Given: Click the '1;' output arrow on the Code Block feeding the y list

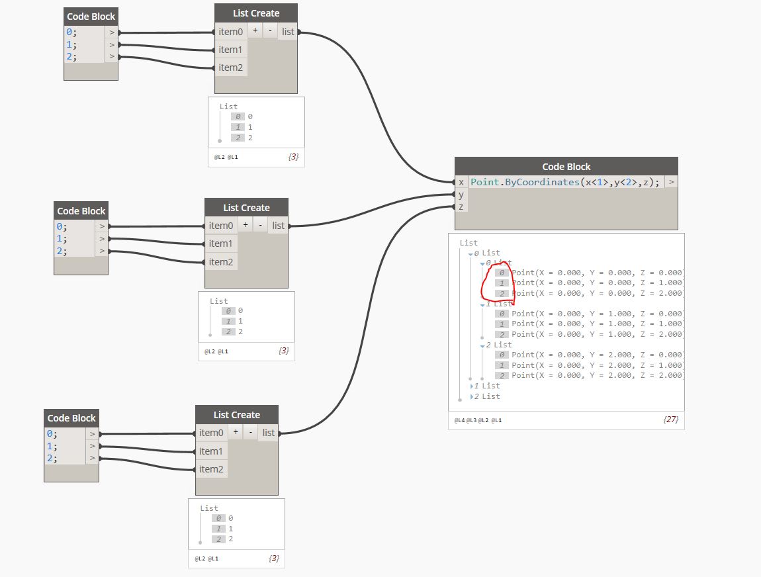Looking at the screenshot, I should click(102, 239).
